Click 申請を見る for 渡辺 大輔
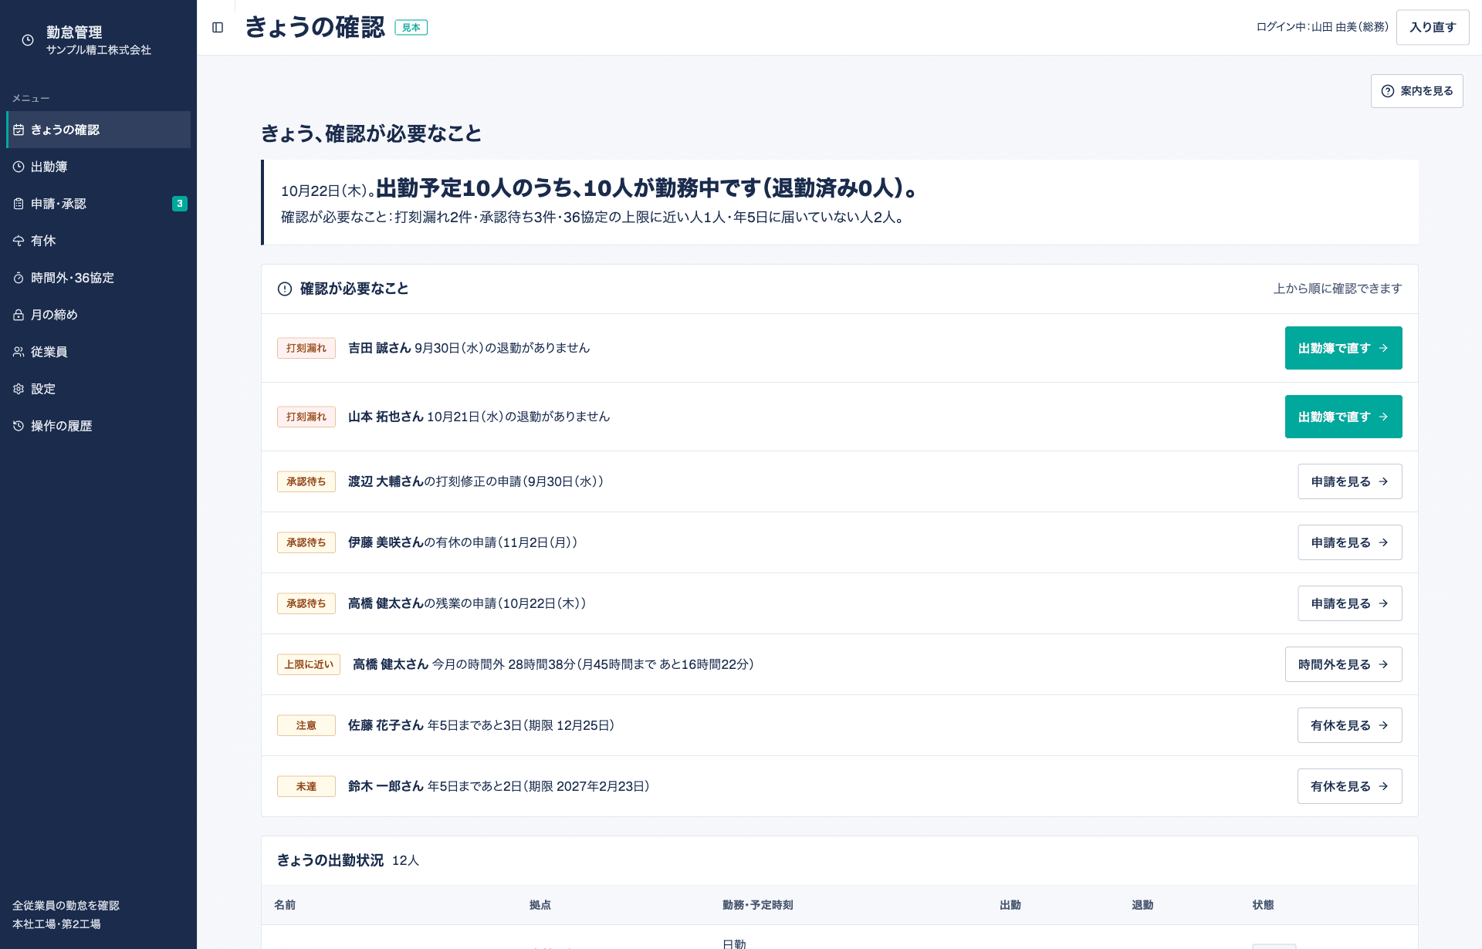The image size is (1482, 949). point(1349,481)
